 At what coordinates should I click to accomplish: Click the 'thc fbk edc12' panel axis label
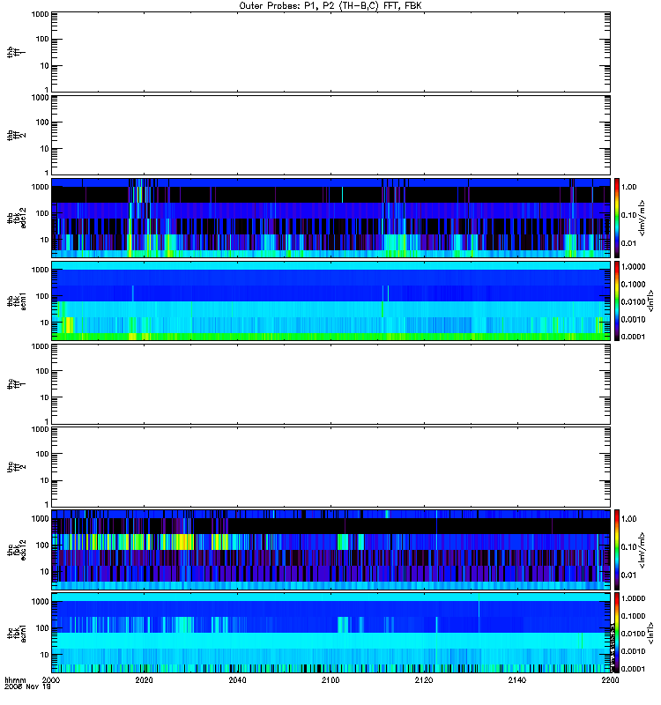pyautogui.click(x=16, y=549)
